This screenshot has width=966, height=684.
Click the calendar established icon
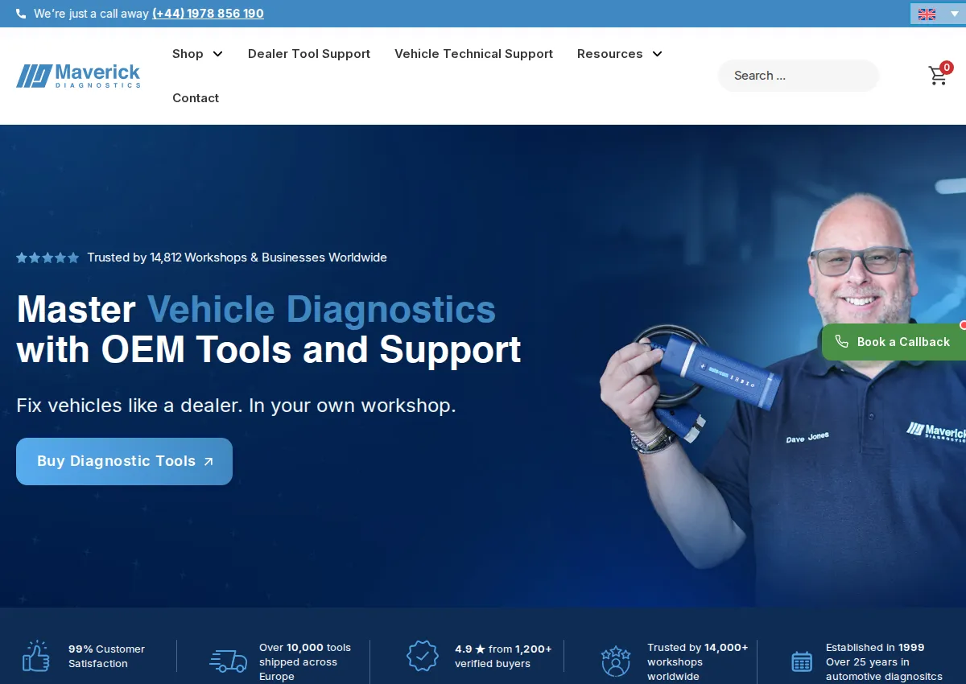(802, 661)
